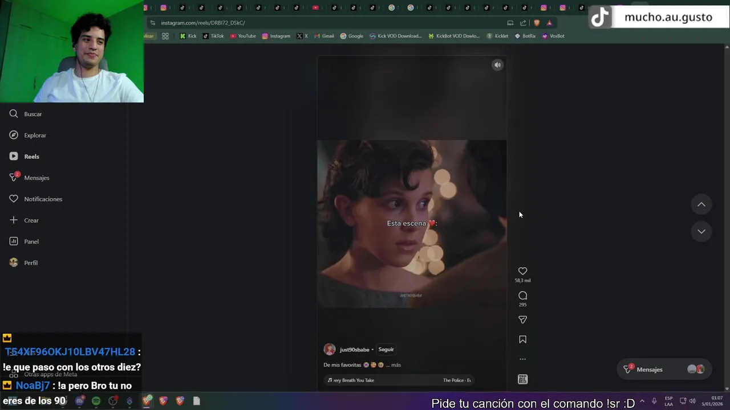Expand the caption with 'más'
The width and height of the screenshot is (730, 410).
tap(396, 365)
